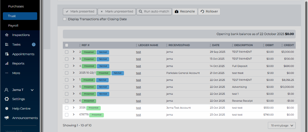Screen dimensions: 308x132
Task: Open Inspections from the sidebar house icon
Action: tap(7, 35)
